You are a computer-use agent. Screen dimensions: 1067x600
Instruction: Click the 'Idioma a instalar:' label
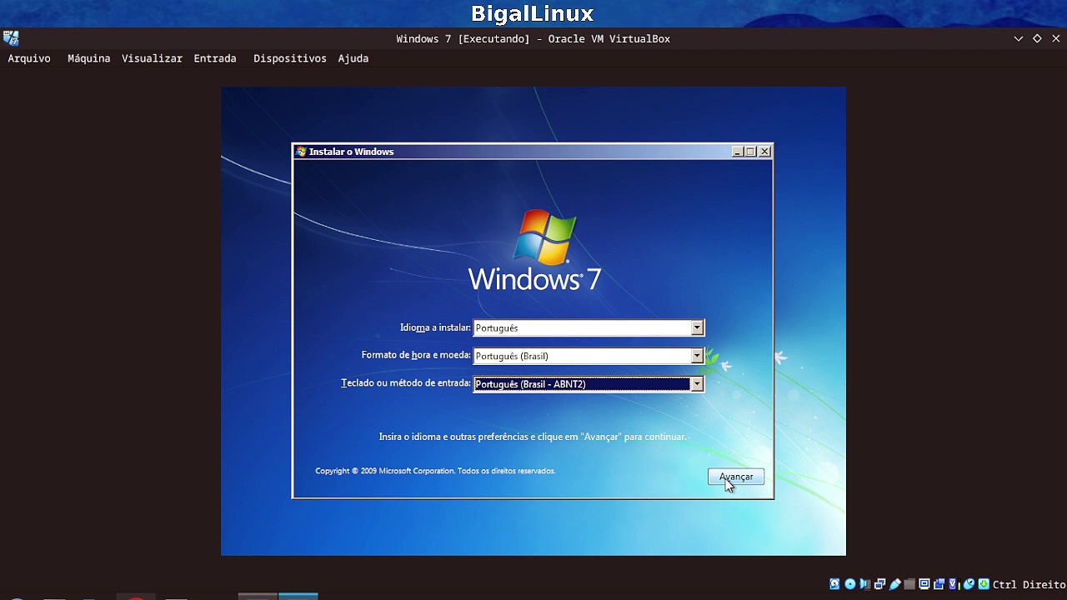pyautogui.click(x=435, y=328)
